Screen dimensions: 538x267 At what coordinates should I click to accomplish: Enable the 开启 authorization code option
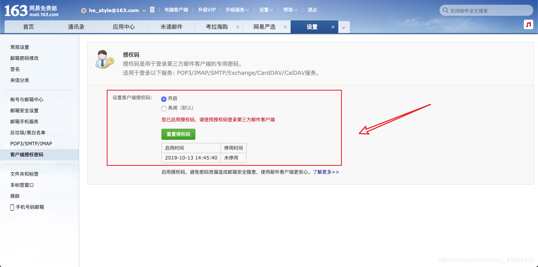pos(163,98)
